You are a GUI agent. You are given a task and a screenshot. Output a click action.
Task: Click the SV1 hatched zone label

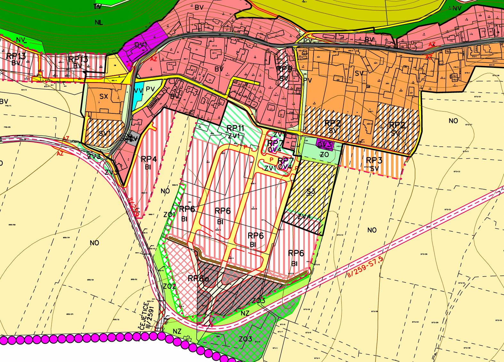(105, 134)
